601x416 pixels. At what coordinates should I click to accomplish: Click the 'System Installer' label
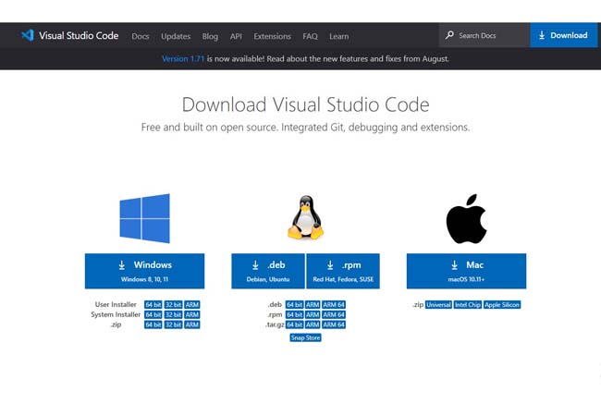pos(116,314)
